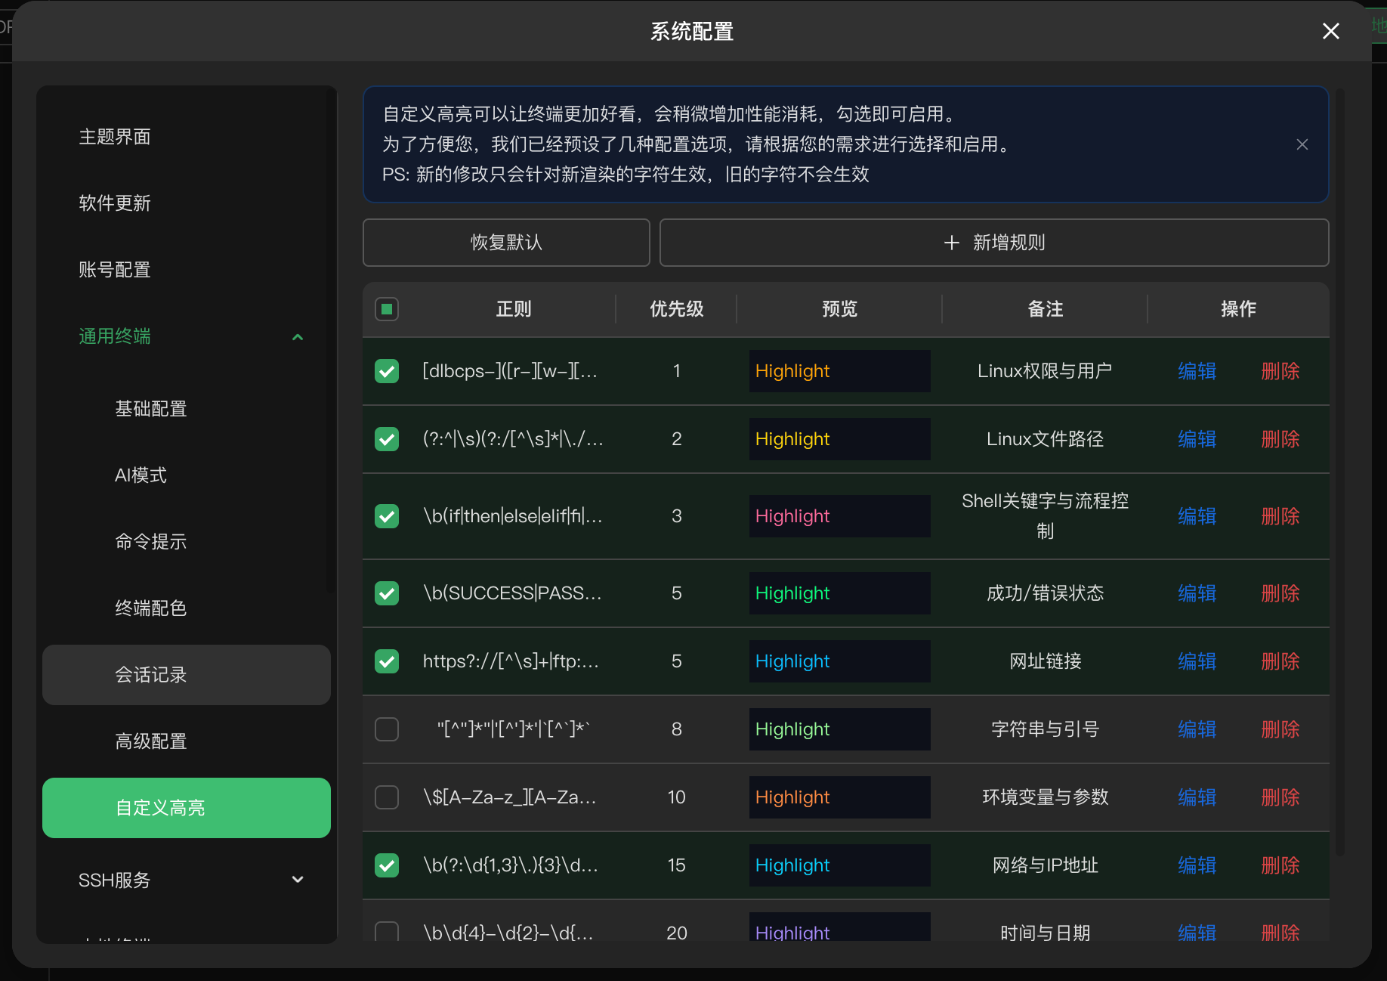The width and height of the screenshot is (1387, 981).
Task: Open 主题界面 settings
Action: [x=115, y=137]
